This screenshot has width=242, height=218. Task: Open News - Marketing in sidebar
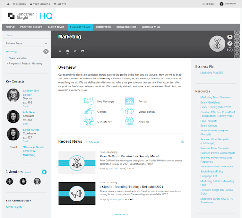pyautogui.click(x=18, y=58)
